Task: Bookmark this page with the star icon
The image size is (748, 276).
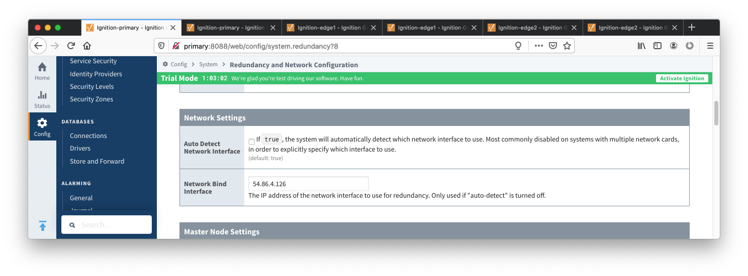Action: tap(567, 46)
